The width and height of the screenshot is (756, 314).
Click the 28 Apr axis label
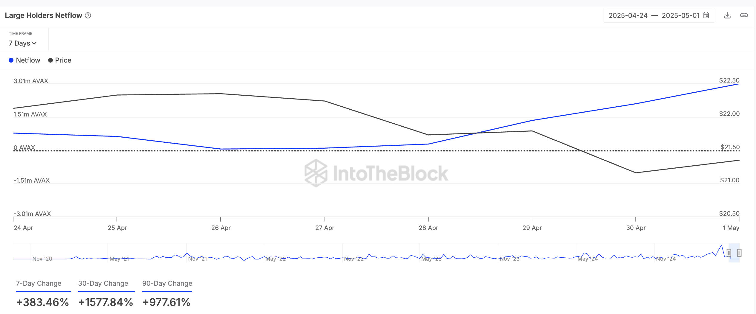point(428,228)
